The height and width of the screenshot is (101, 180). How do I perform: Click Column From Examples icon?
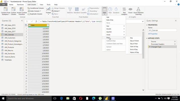pyautogui.click(x=6, y=11)
